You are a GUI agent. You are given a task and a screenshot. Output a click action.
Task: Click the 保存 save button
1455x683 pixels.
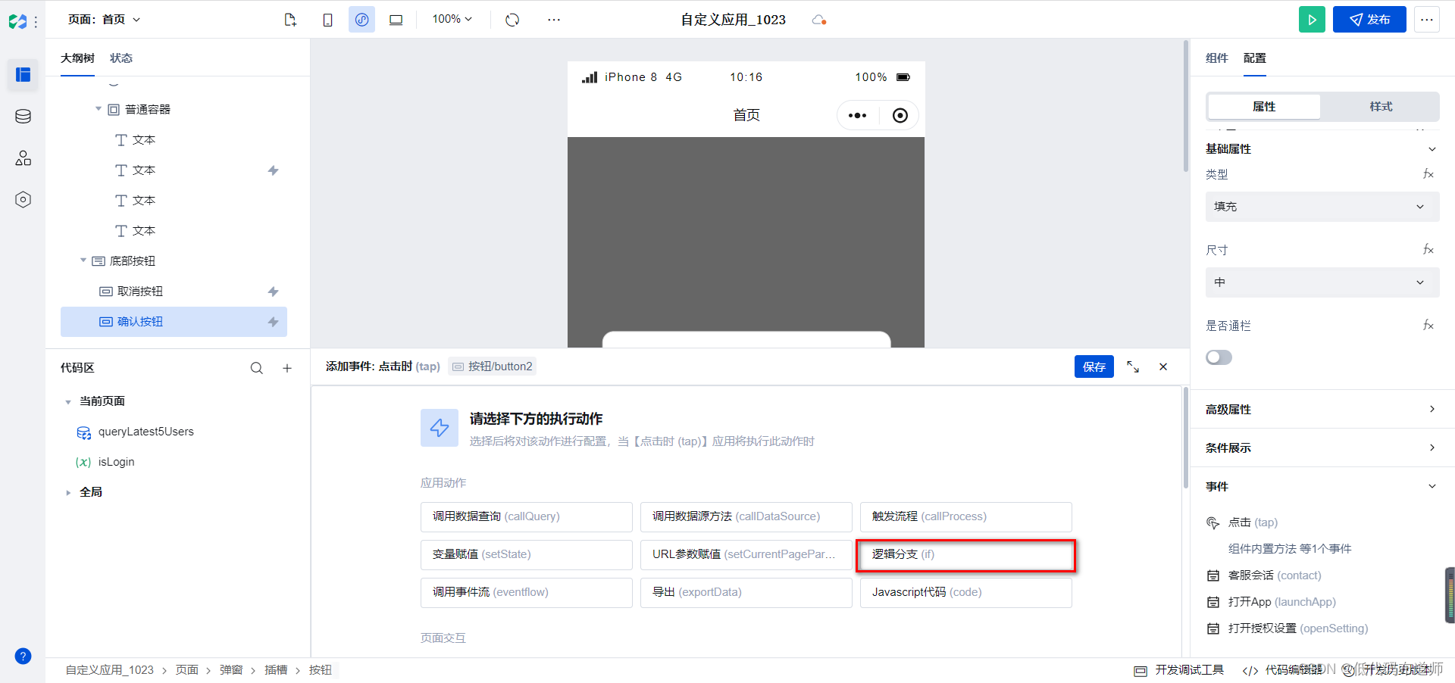[1094, 366]
